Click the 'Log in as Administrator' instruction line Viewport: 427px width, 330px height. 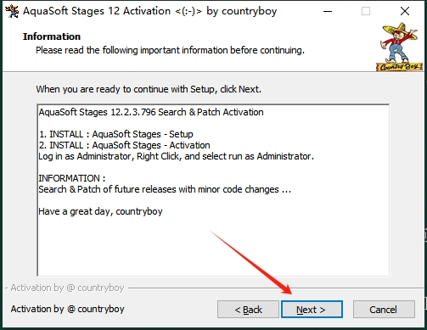(176, 156)
